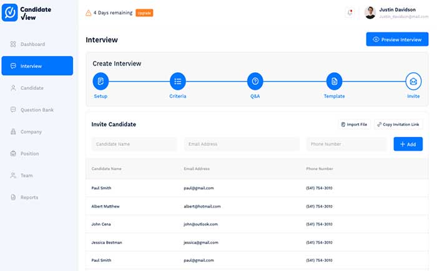Open the Dashboard sidebar item

pos(32,44)
